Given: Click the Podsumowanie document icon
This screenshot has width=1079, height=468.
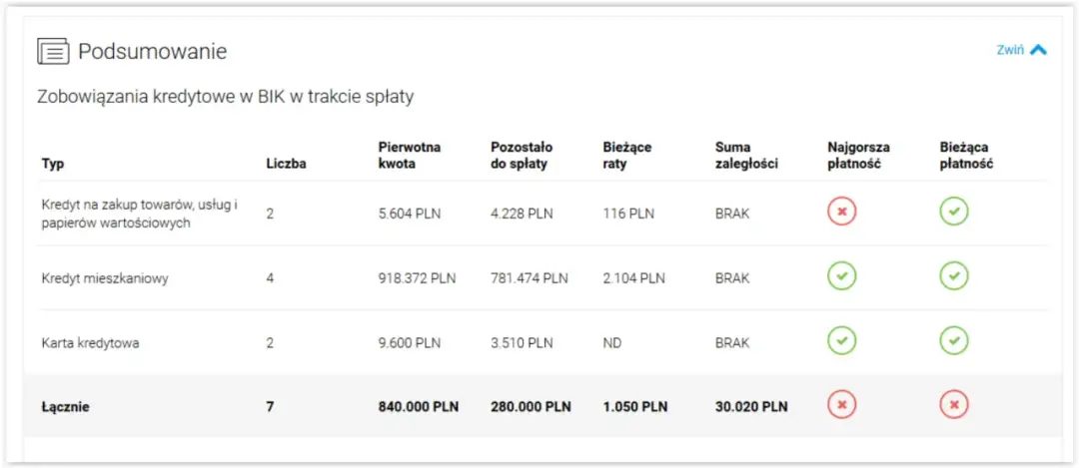Looking at the screenshot, I should click(53, 51).
